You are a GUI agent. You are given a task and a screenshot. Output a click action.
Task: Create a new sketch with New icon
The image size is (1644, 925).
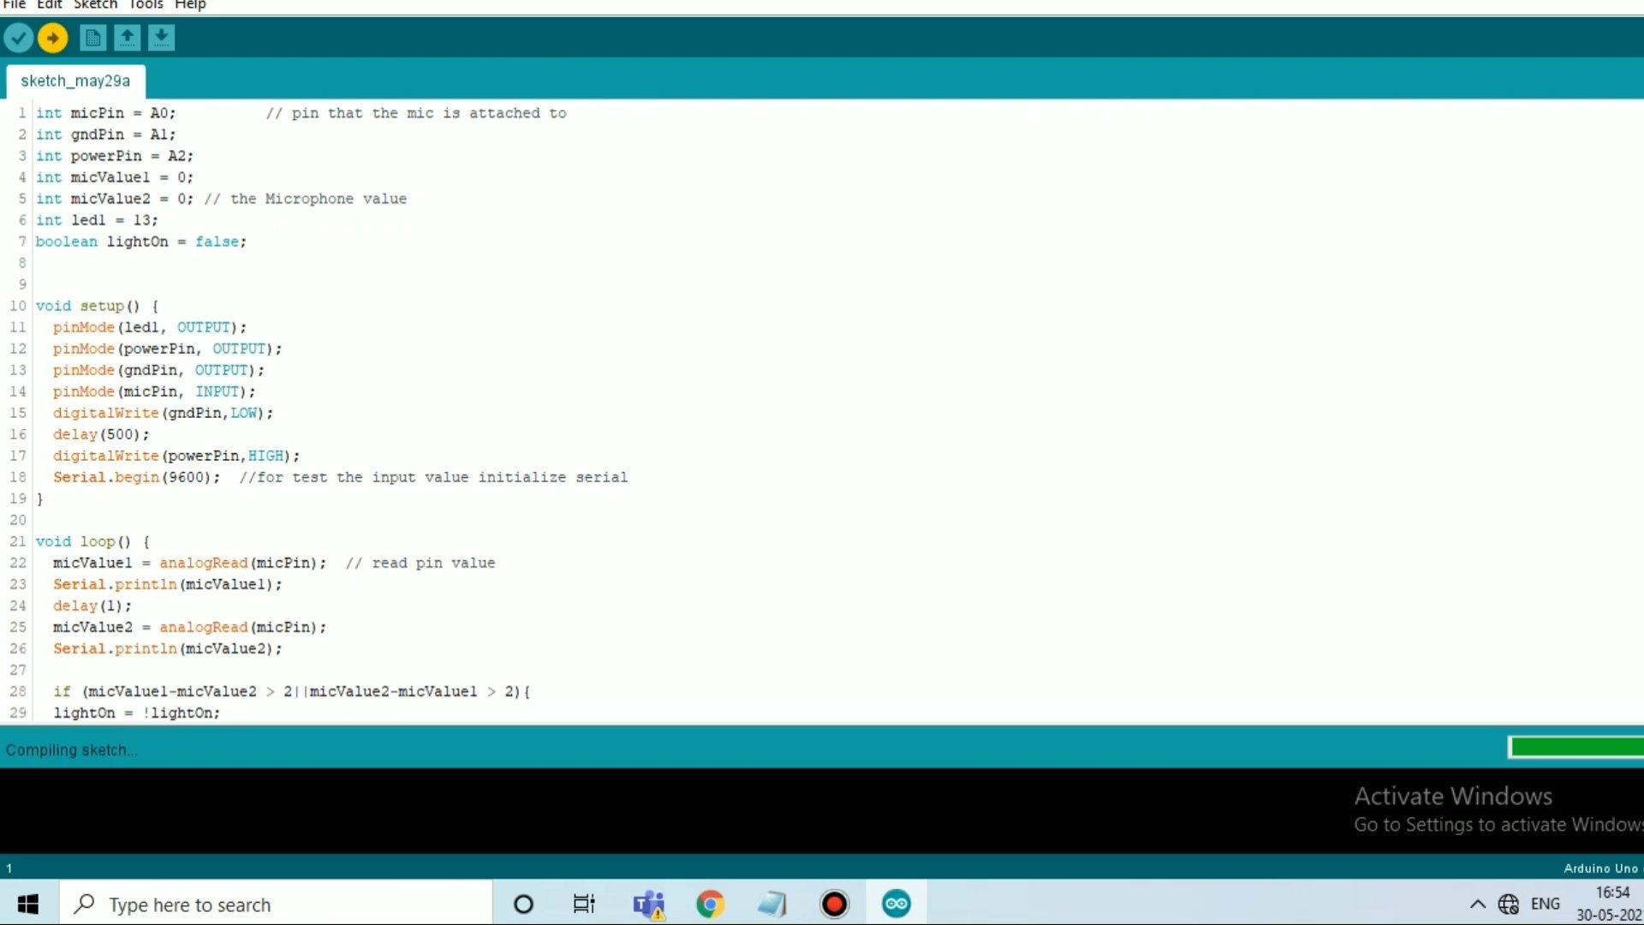[x=92, y=38]
